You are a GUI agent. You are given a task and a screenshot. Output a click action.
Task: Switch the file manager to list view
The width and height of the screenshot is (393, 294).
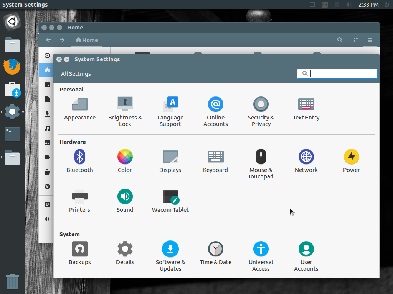pos(356,40)
